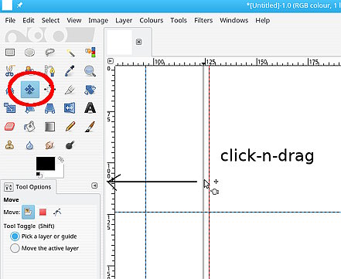
Task: Select 'Move the active layer' option
Action: point(44,248)
